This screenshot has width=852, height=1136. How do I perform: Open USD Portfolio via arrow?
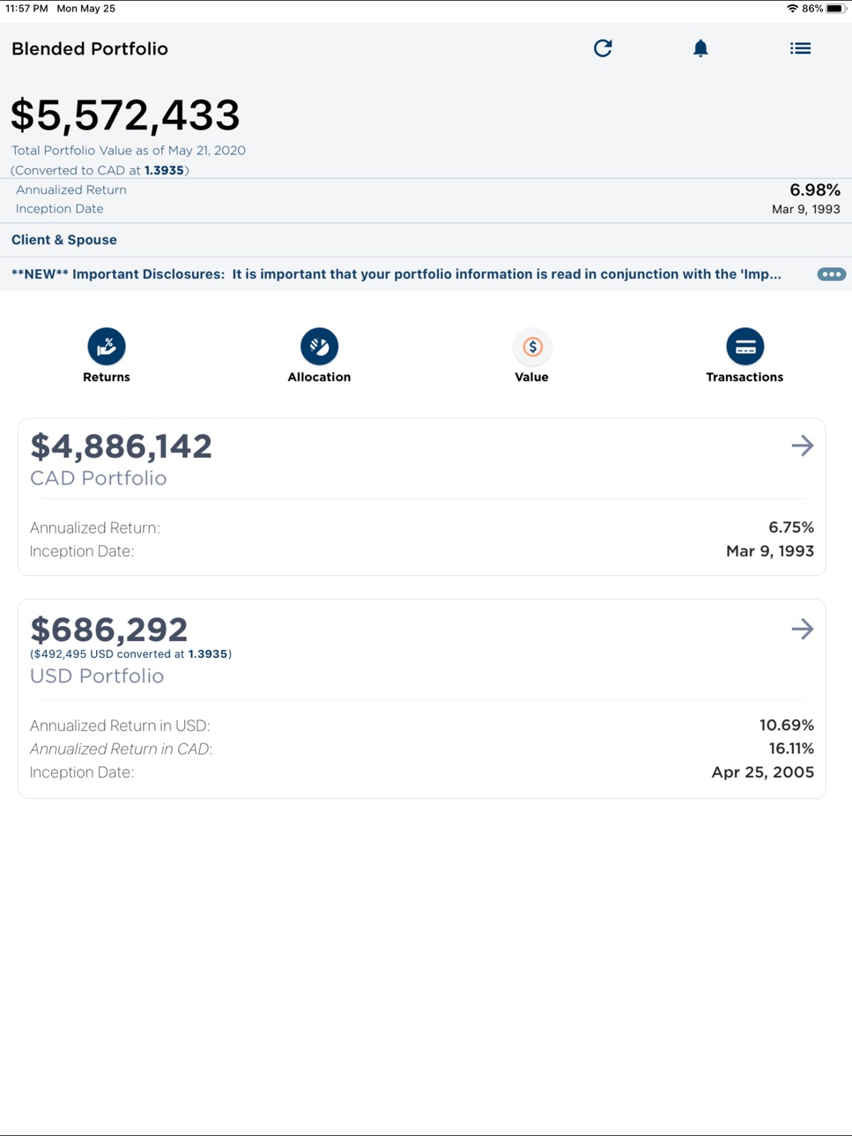pos(802,629)
